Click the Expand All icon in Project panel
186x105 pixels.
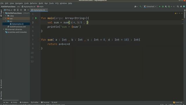[x=18, y=10]
